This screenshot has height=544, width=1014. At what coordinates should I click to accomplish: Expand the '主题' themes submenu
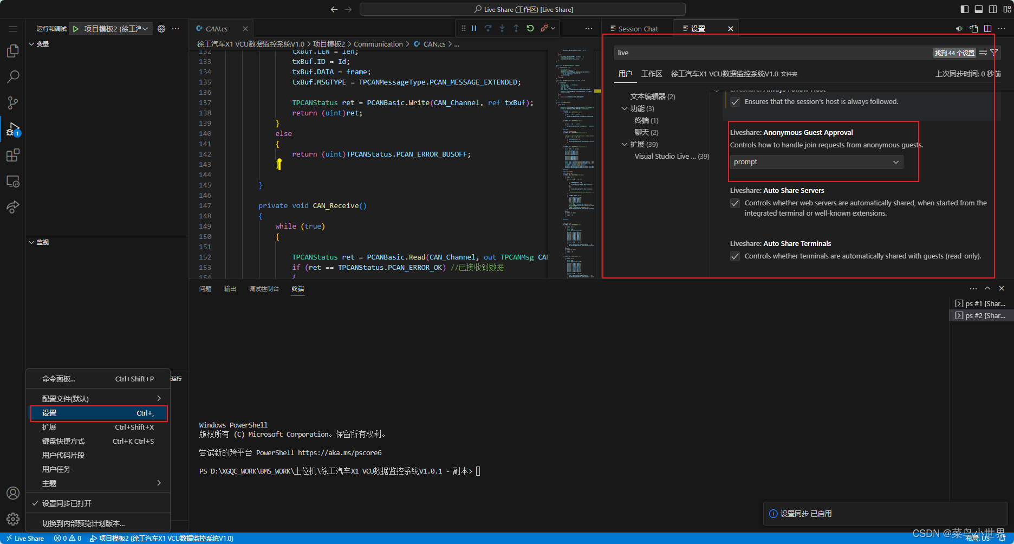[x=98, y=483]
